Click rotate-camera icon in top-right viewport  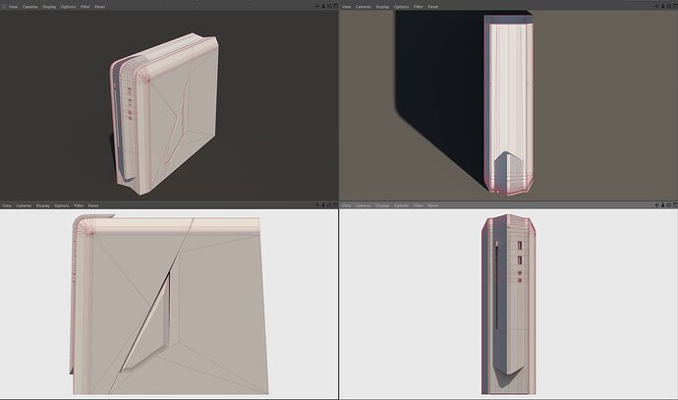click(x=668, y=6)
